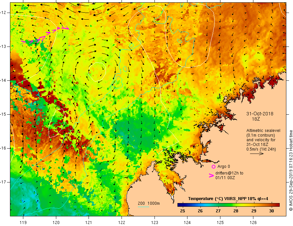Click the '200 1000m' depth contour label

149,203
